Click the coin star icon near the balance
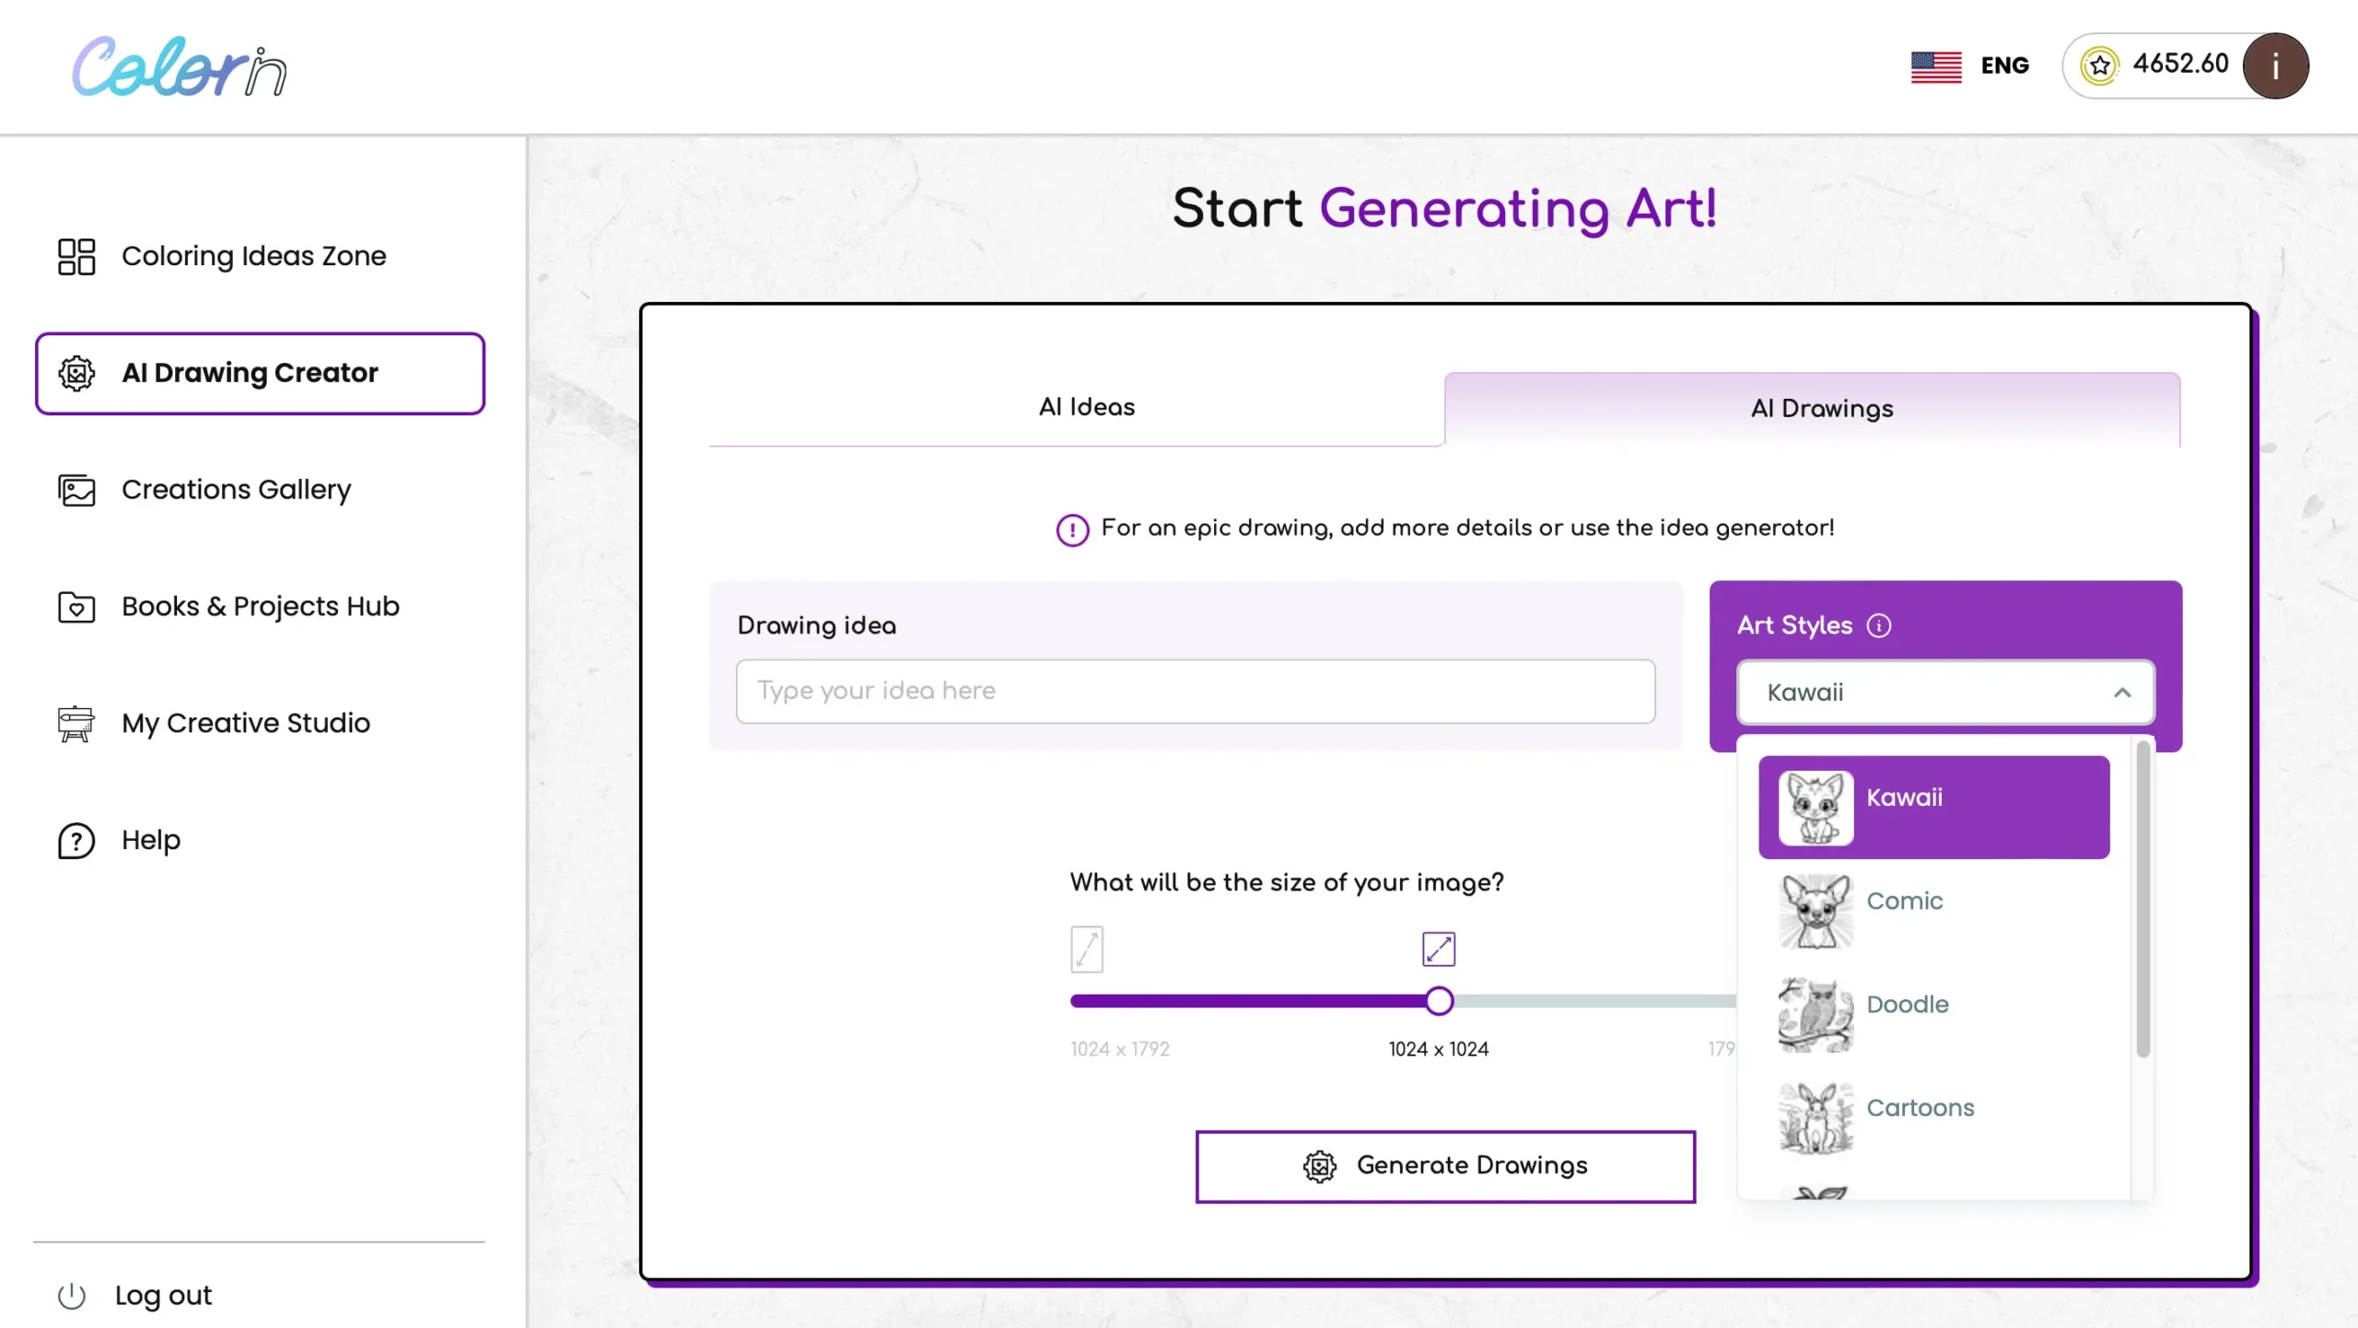The image size is (2358, 1328). coord(2100,64)
